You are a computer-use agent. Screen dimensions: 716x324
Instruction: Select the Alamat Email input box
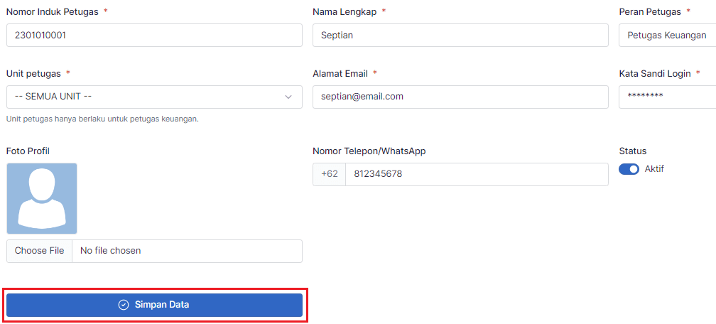pyautogui.click(x=460, y=97)
